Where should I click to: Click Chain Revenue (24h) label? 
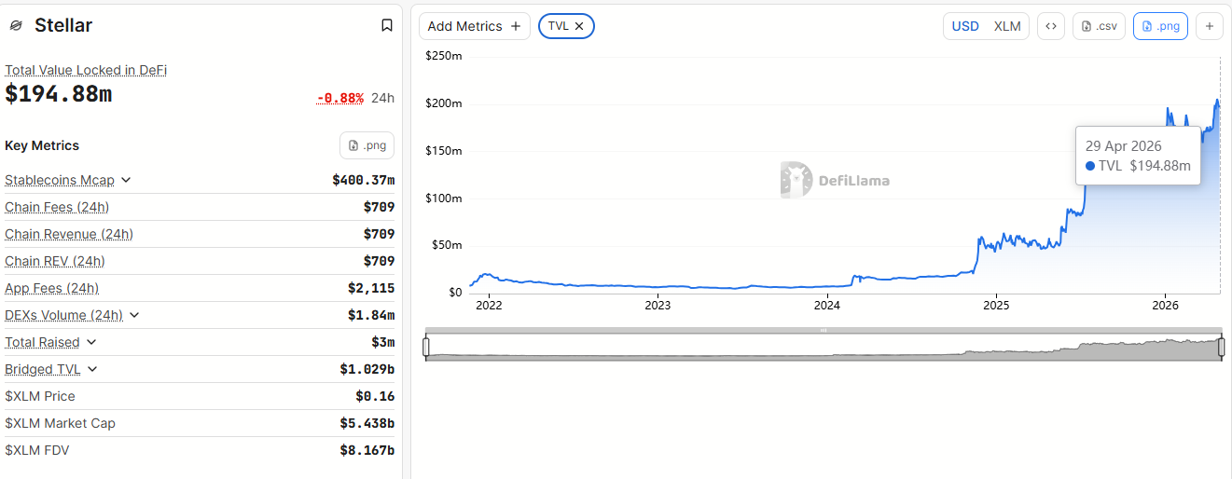[69, 234]
